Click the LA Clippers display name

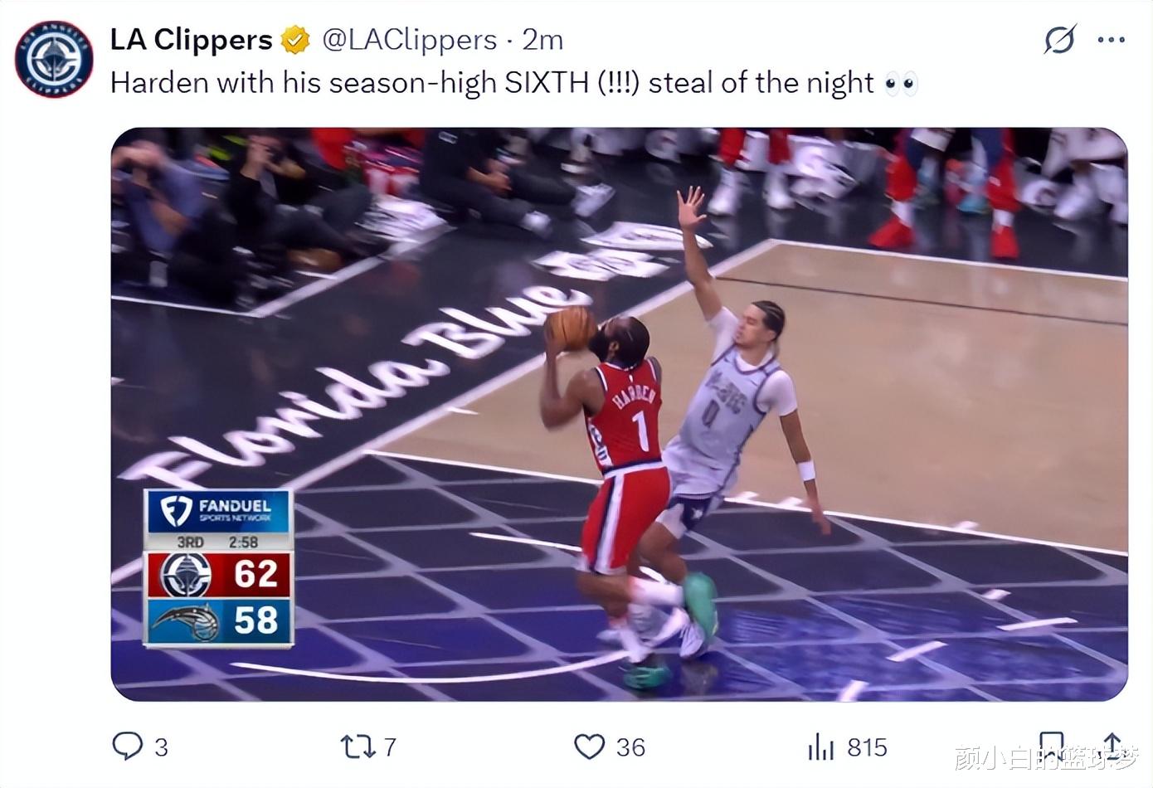click(x=191, y=39)
